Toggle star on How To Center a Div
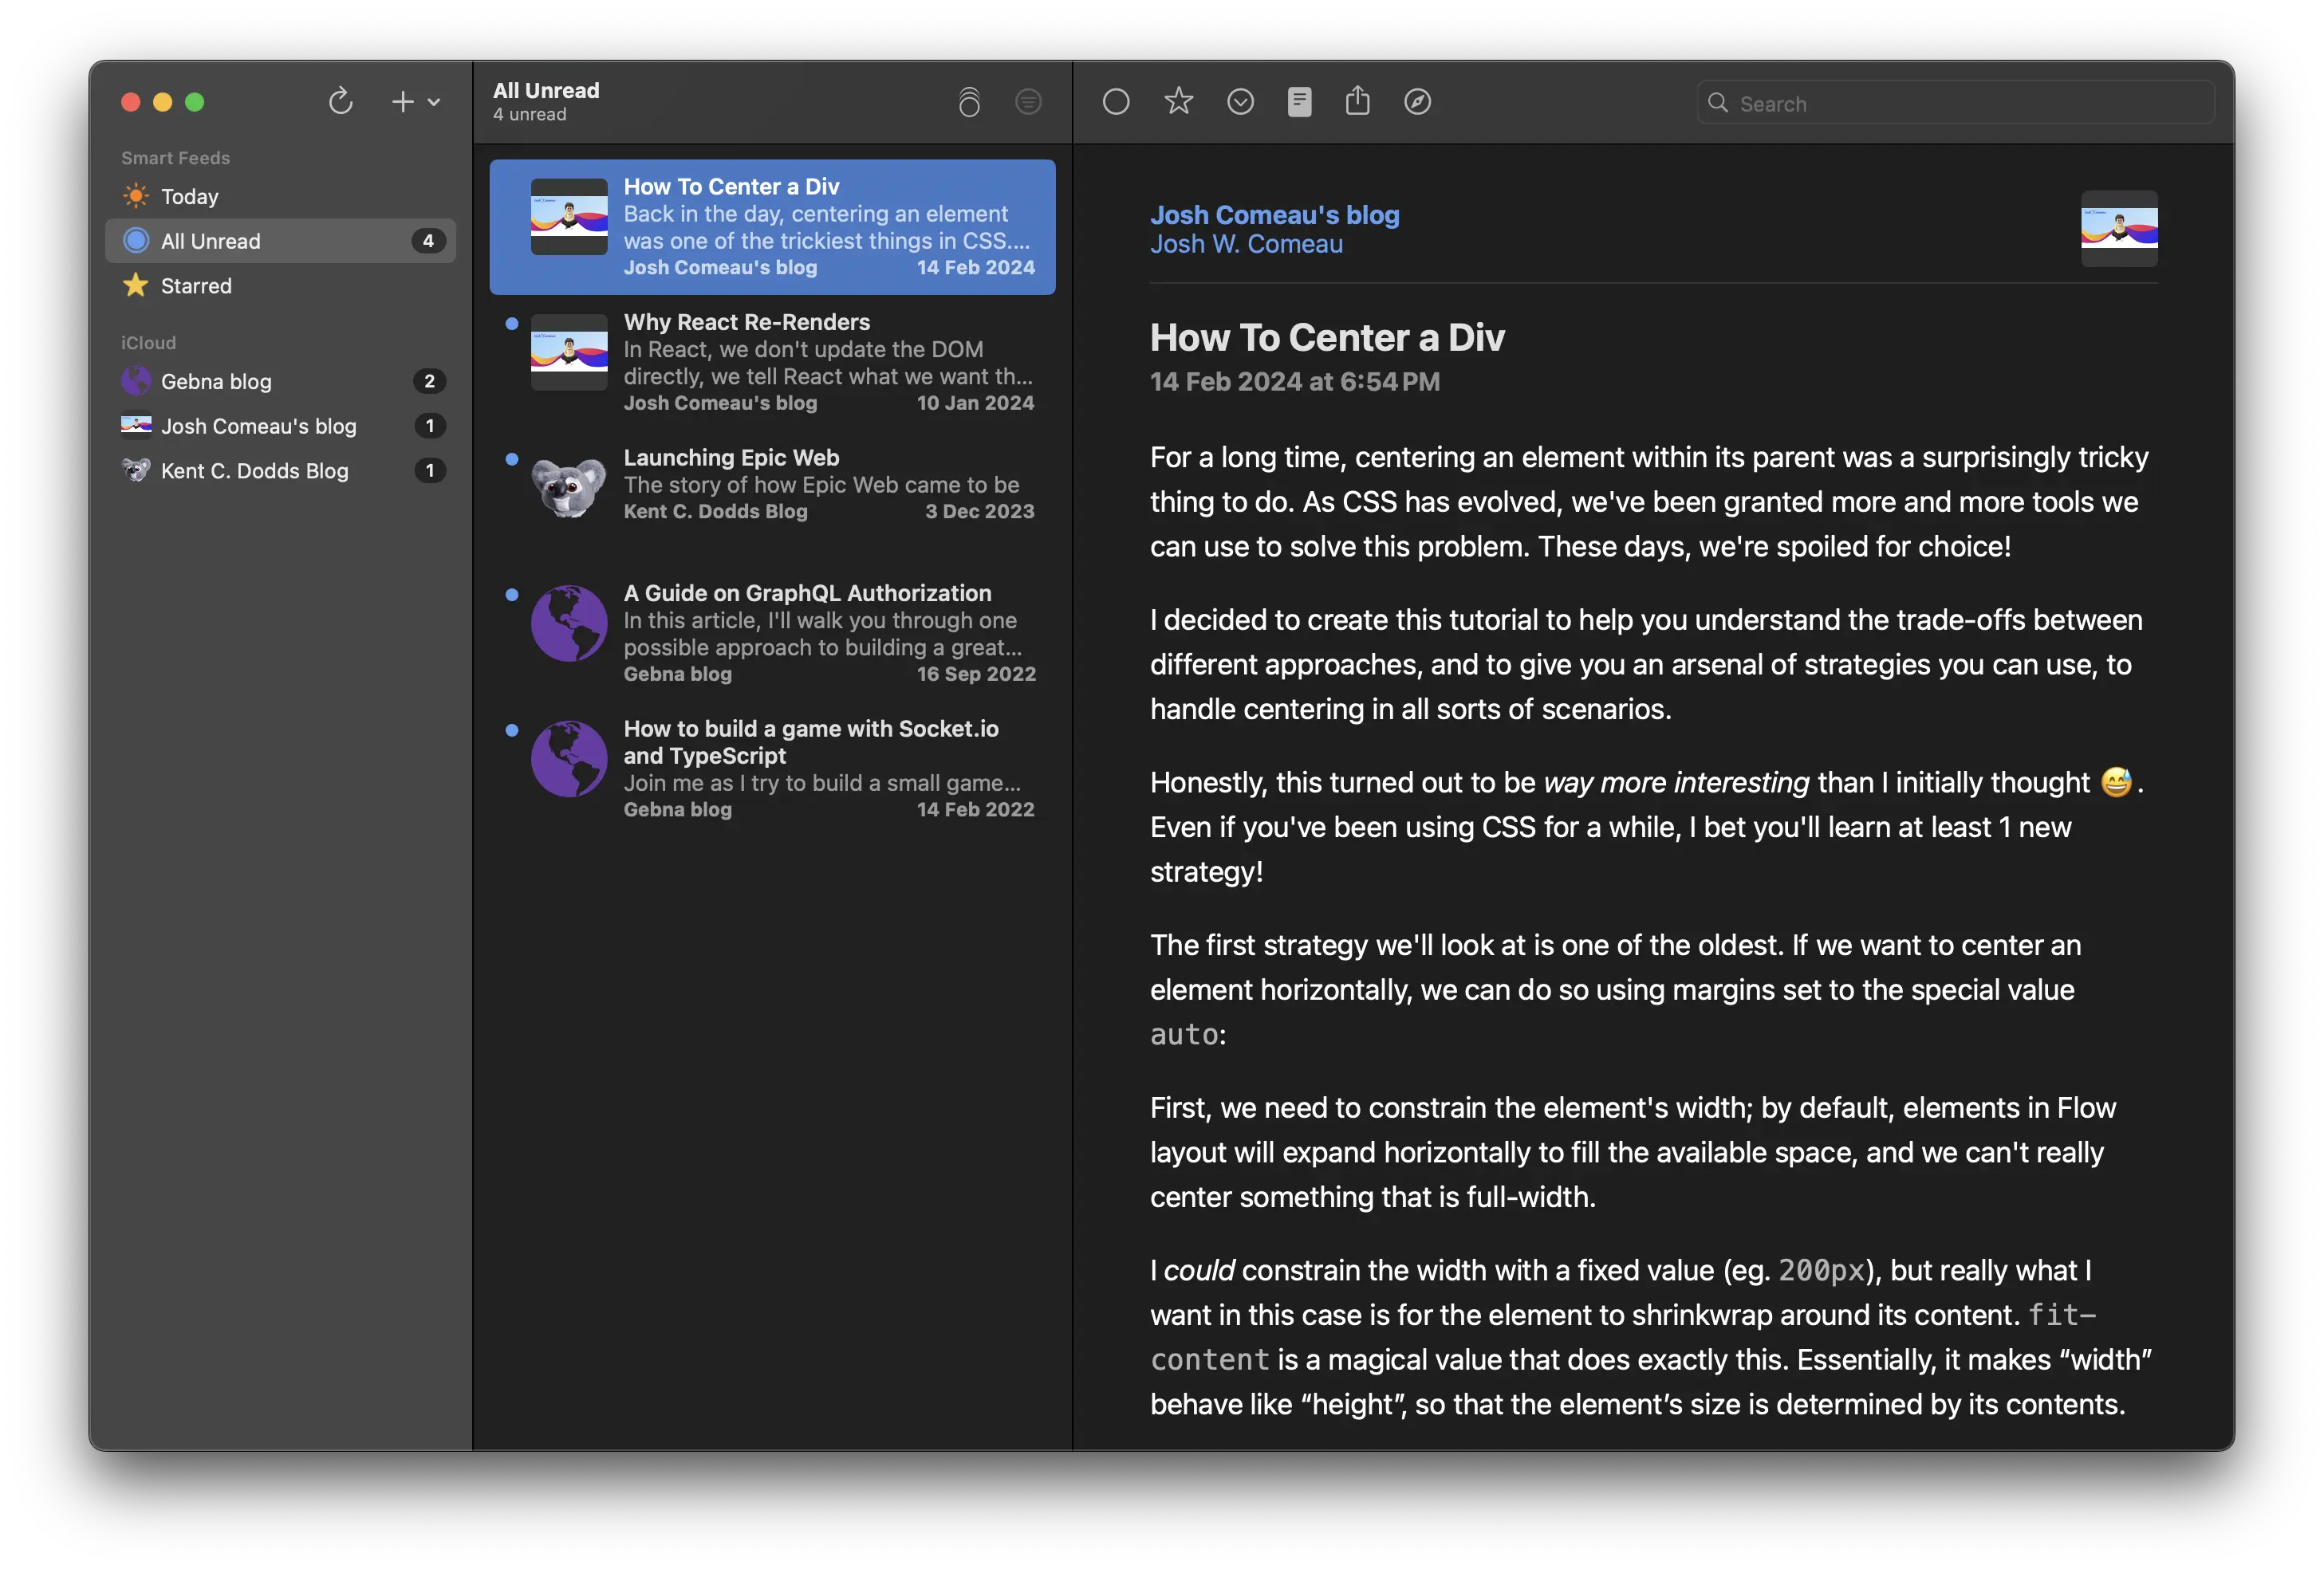 (1179, 101)
